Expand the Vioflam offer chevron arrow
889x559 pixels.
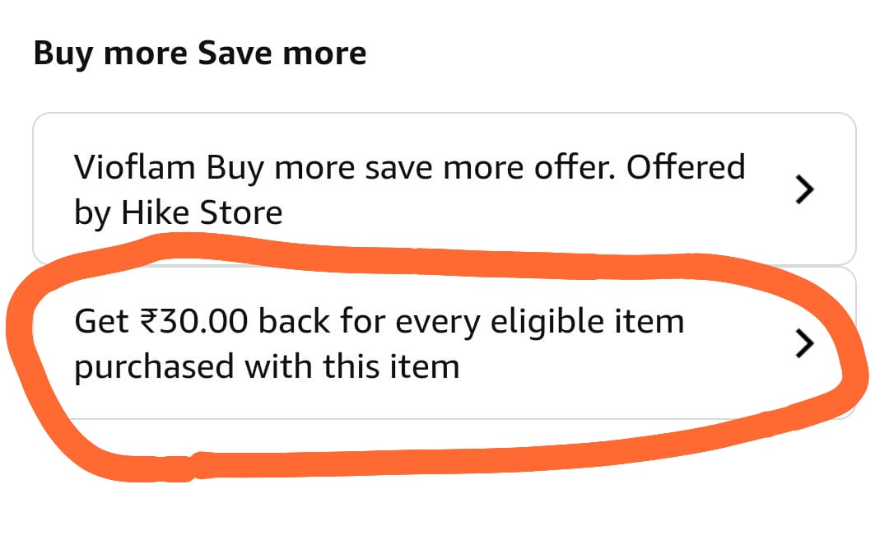803,190
